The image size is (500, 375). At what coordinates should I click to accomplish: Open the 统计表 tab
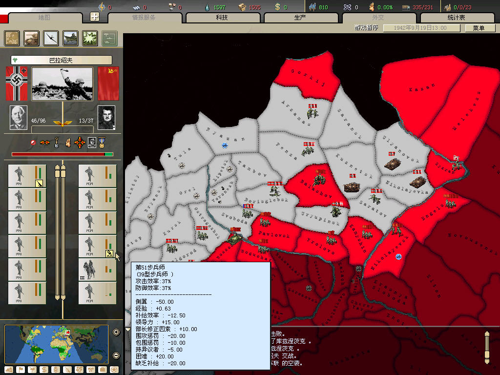457,18
